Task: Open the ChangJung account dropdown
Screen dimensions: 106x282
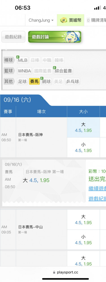Action: (41, 20)
